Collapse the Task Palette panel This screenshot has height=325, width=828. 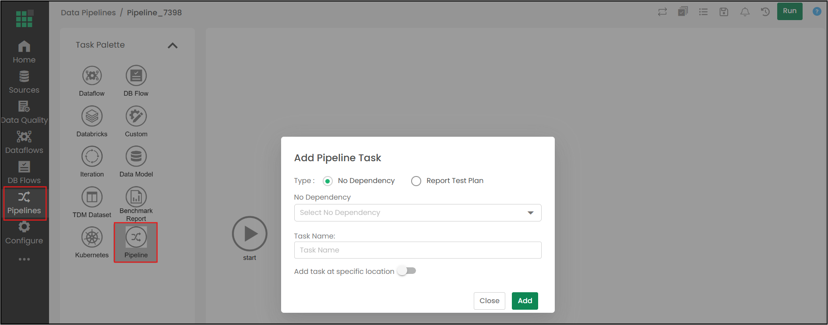(x=173, y=45)
